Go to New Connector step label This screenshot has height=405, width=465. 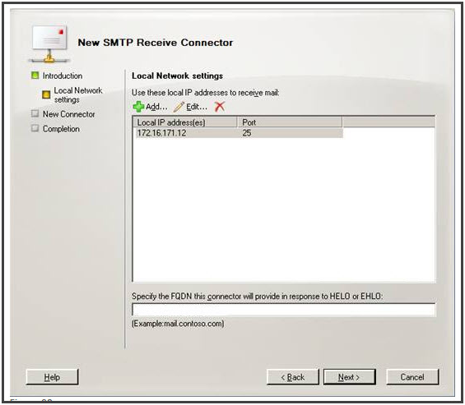(x=69, y=114)
